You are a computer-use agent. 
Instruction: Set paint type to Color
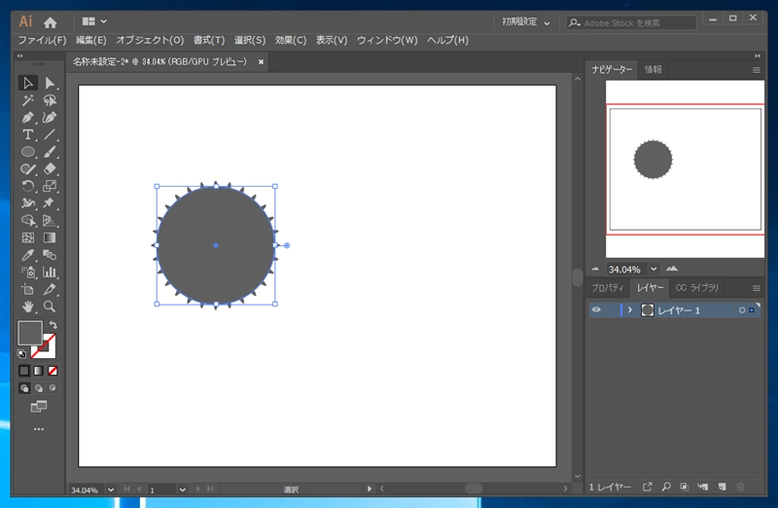coord(23,371)
